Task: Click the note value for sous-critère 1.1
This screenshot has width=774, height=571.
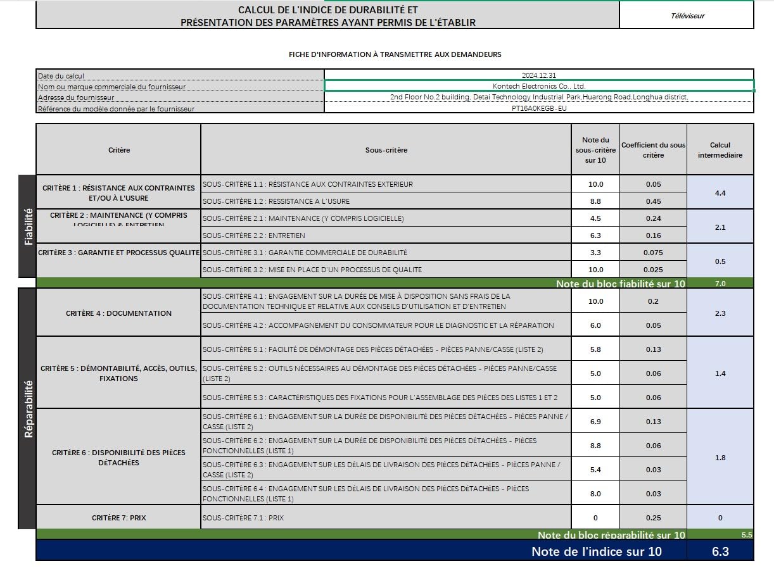Action: 595,184
